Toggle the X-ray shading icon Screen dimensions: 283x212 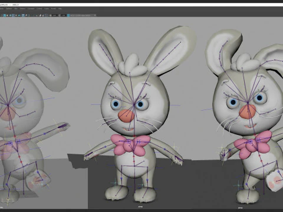40,15
